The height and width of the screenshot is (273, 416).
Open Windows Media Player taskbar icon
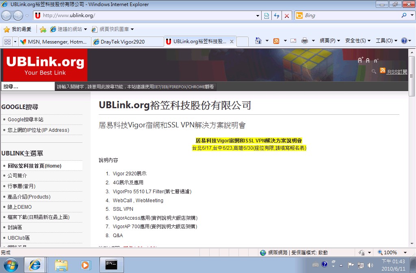pos(86,265)
